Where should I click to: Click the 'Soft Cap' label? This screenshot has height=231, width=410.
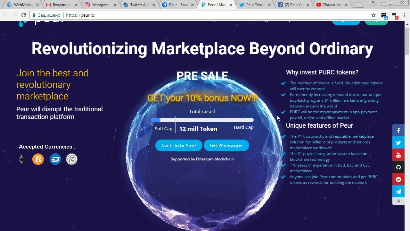pyautogui.click(x=163, y=128)
